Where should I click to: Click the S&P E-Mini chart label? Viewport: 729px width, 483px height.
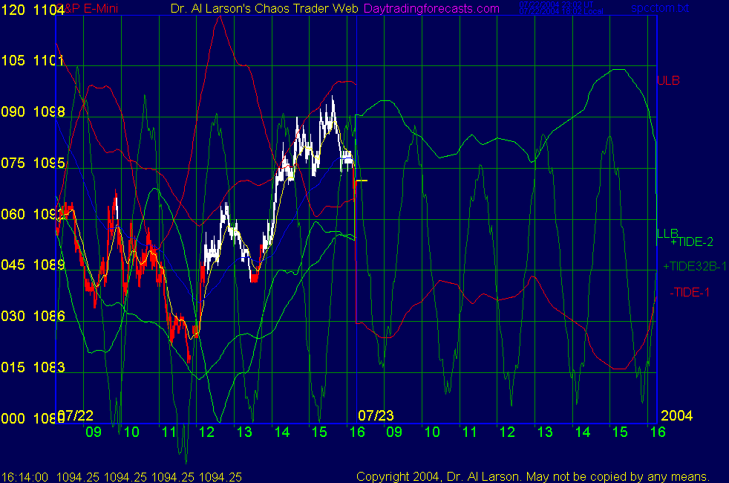pos(88,8)
